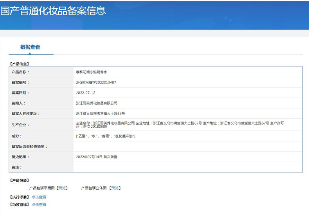The height and width of the screenshot is (219, 309).
Task: Select the product name value ending 香水
Action: tap(92, 72)
